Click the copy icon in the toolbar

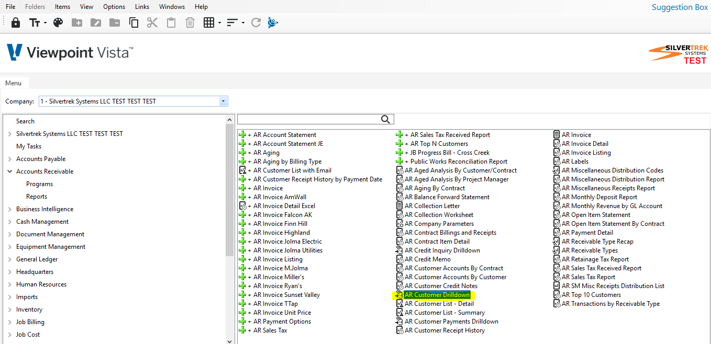[134, 22]
